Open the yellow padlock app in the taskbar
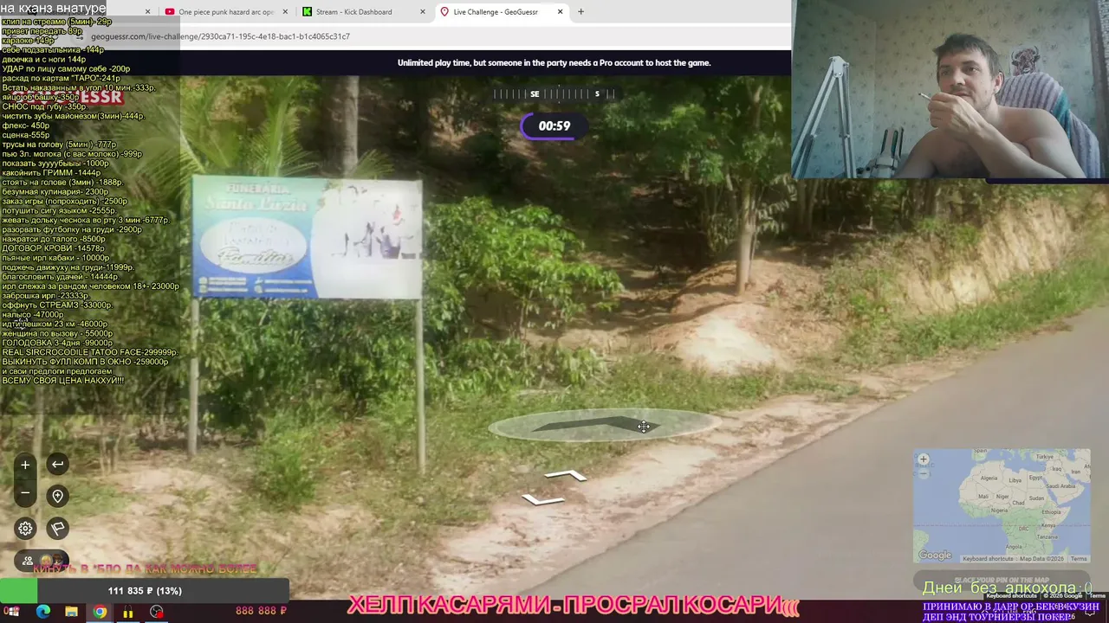The height and width of the screenshot is (623, 1109). (x=128, y=612)
